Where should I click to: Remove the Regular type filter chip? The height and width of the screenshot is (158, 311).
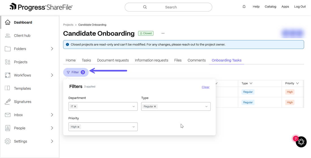(155, 106)
